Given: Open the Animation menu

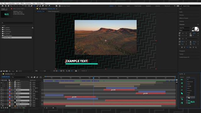Looking at the screenshot, I should pyautogui.click(x=28, y=3).
